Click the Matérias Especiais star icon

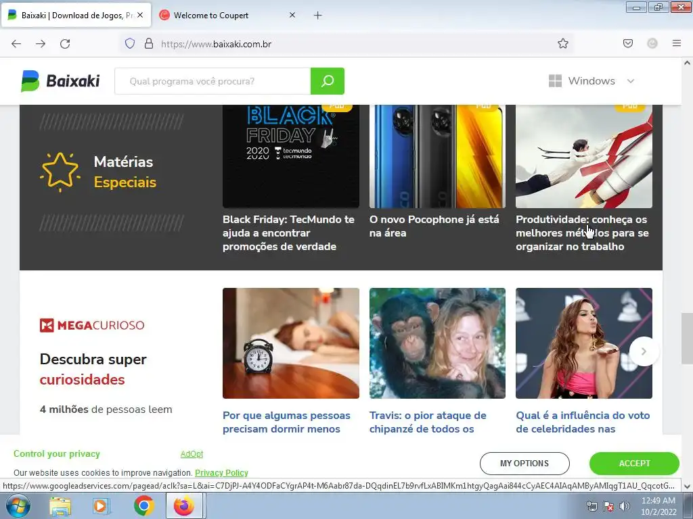point(60,172)
